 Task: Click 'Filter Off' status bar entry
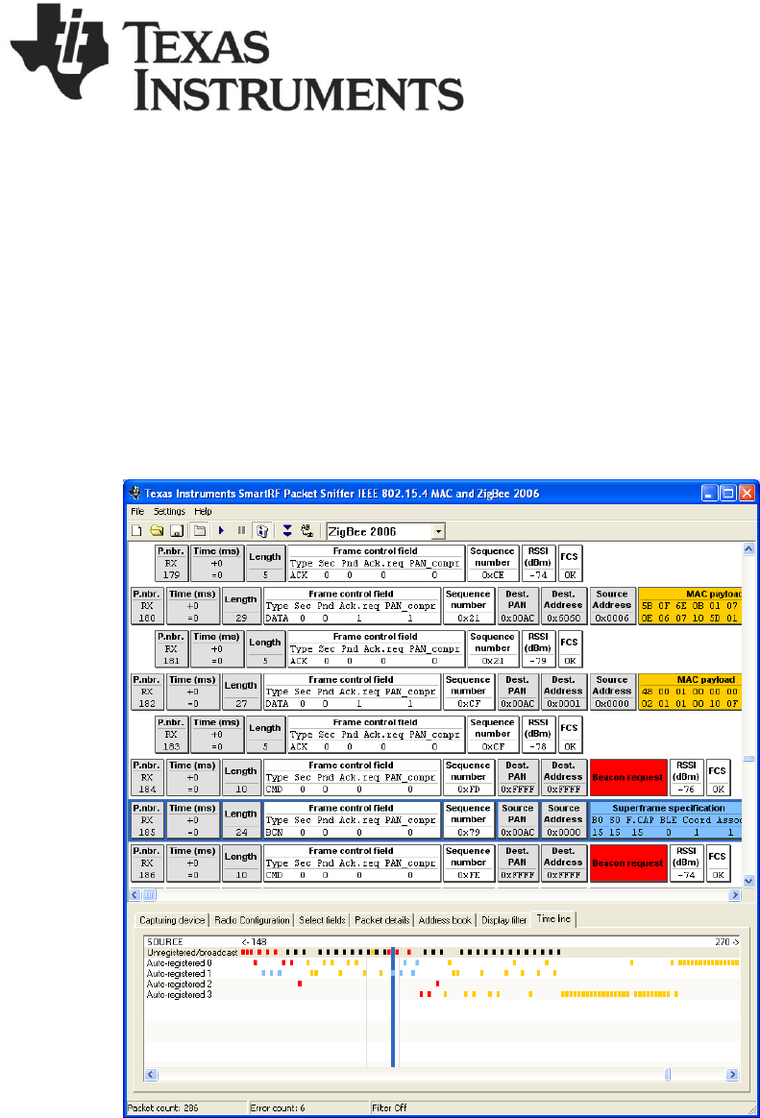click(389, 1108)
